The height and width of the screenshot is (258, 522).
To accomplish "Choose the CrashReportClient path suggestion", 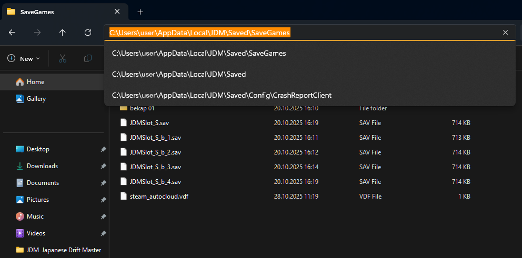I will [222, 95].
